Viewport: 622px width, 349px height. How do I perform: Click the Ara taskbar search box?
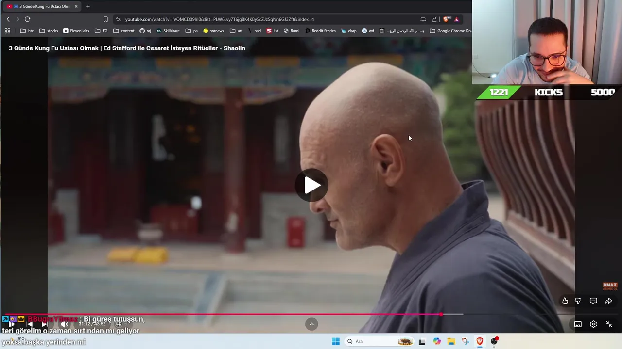[x=379, y=341]
